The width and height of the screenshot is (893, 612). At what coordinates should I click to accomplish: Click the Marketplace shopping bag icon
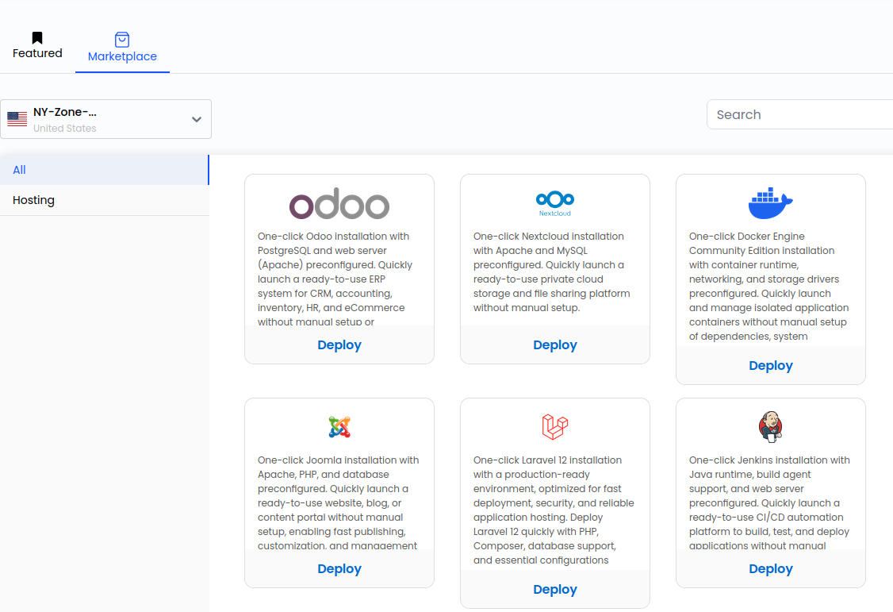tap(122, 40)
